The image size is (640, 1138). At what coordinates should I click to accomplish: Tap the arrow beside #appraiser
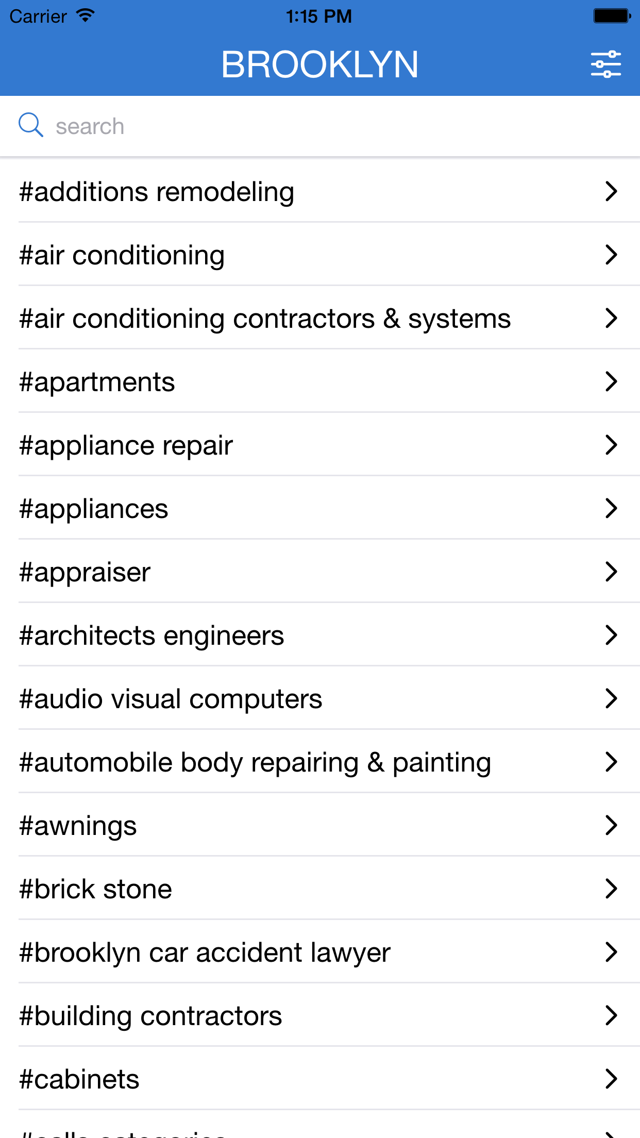click(x=611, y=572)
